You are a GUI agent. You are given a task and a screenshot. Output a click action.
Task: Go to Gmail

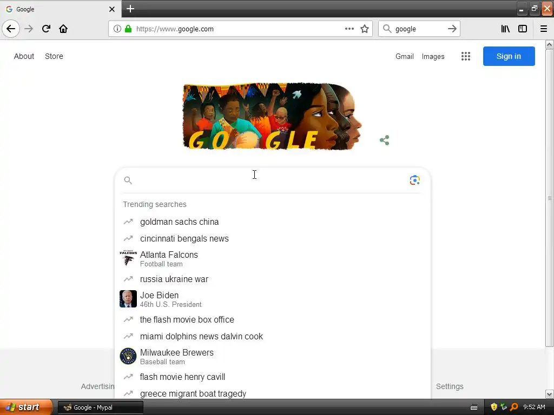coord(405,56)
